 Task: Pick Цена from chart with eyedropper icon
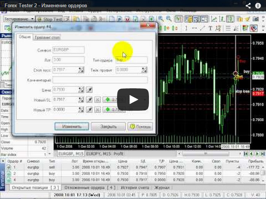89,90
